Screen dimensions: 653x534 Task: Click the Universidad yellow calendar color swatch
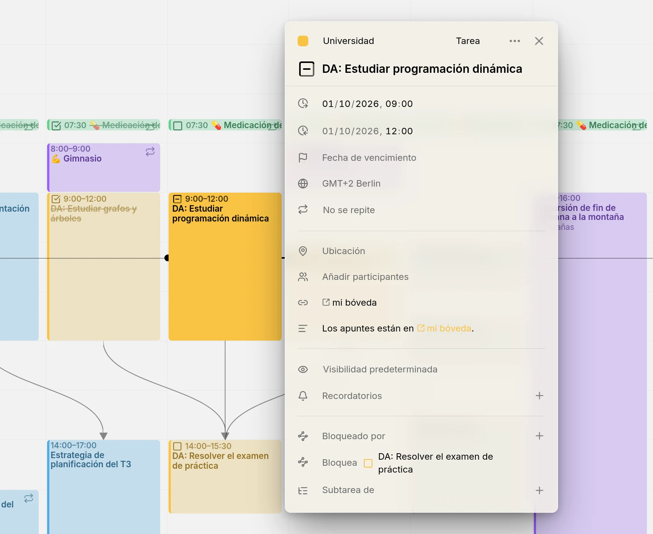pyautogui.click(x=303, y=41)
